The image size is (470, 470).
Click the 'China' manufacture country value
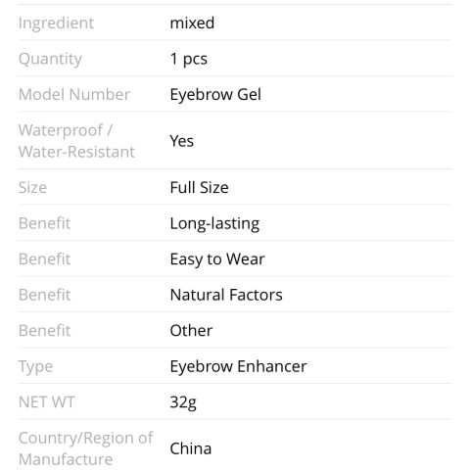(x=191, y=448)
